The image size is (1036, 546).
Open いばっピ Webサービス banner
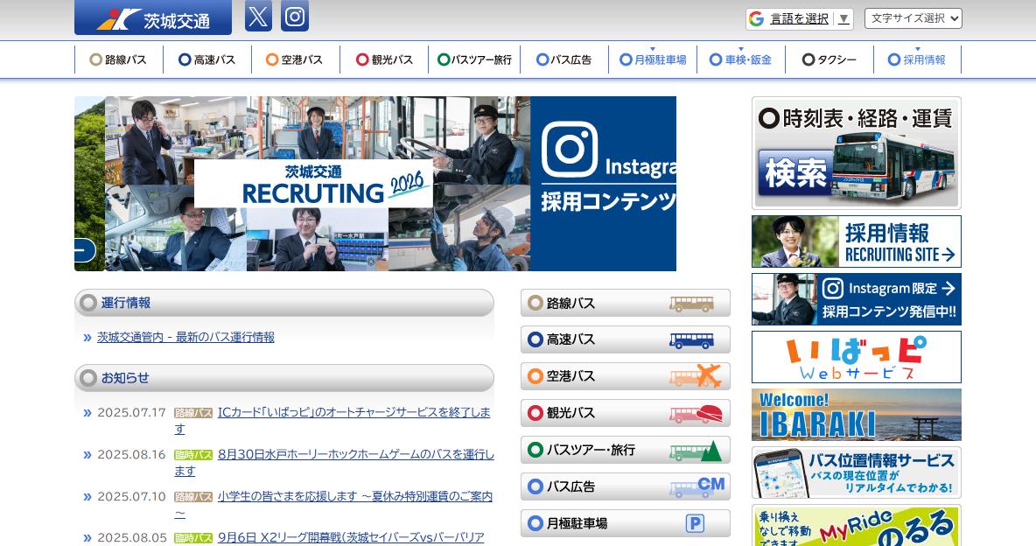pyautogui.click(x=857, y=358)
